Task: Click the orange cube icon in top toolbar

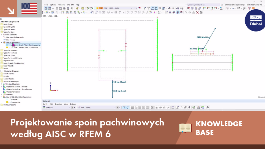Action: point(253,8)
